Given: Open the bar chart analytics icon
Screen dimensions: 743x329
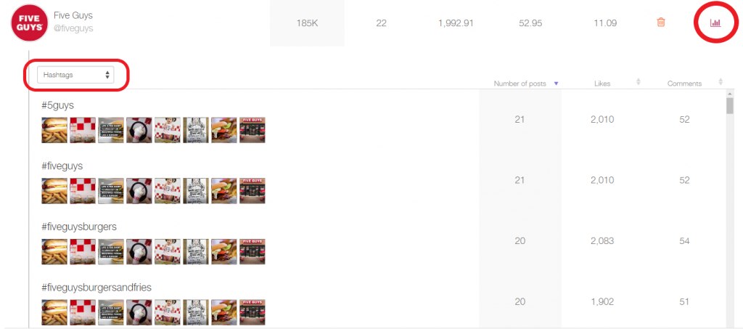Looking at the screenshot, I should (715, 23).
